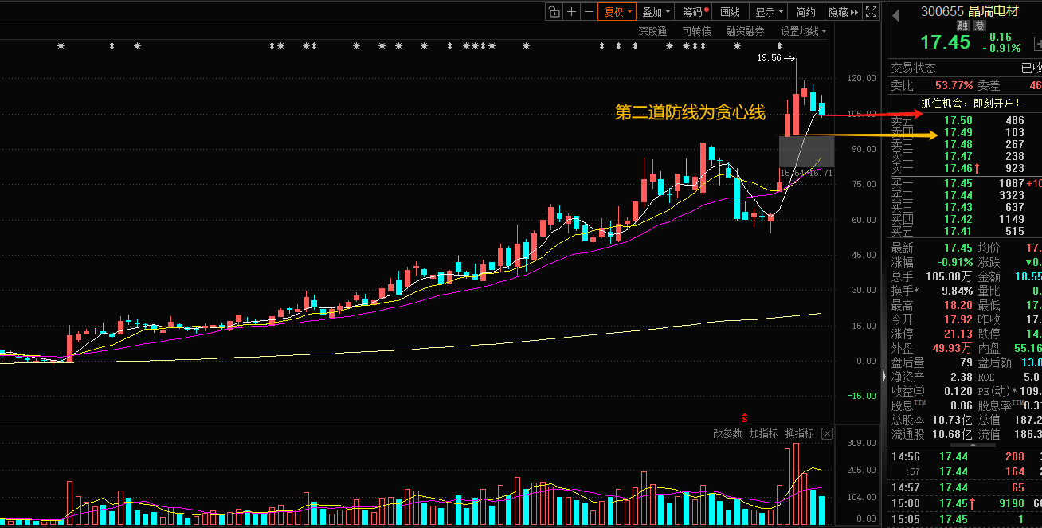
Task: Click the side panel splitter arrow
Action: tap(883, 375)
